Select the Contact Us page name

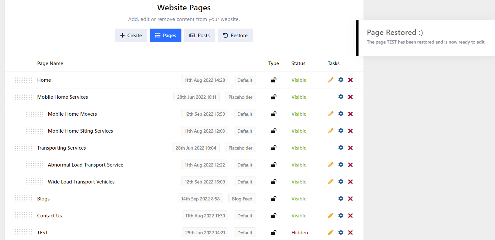[x=50, y=216]
